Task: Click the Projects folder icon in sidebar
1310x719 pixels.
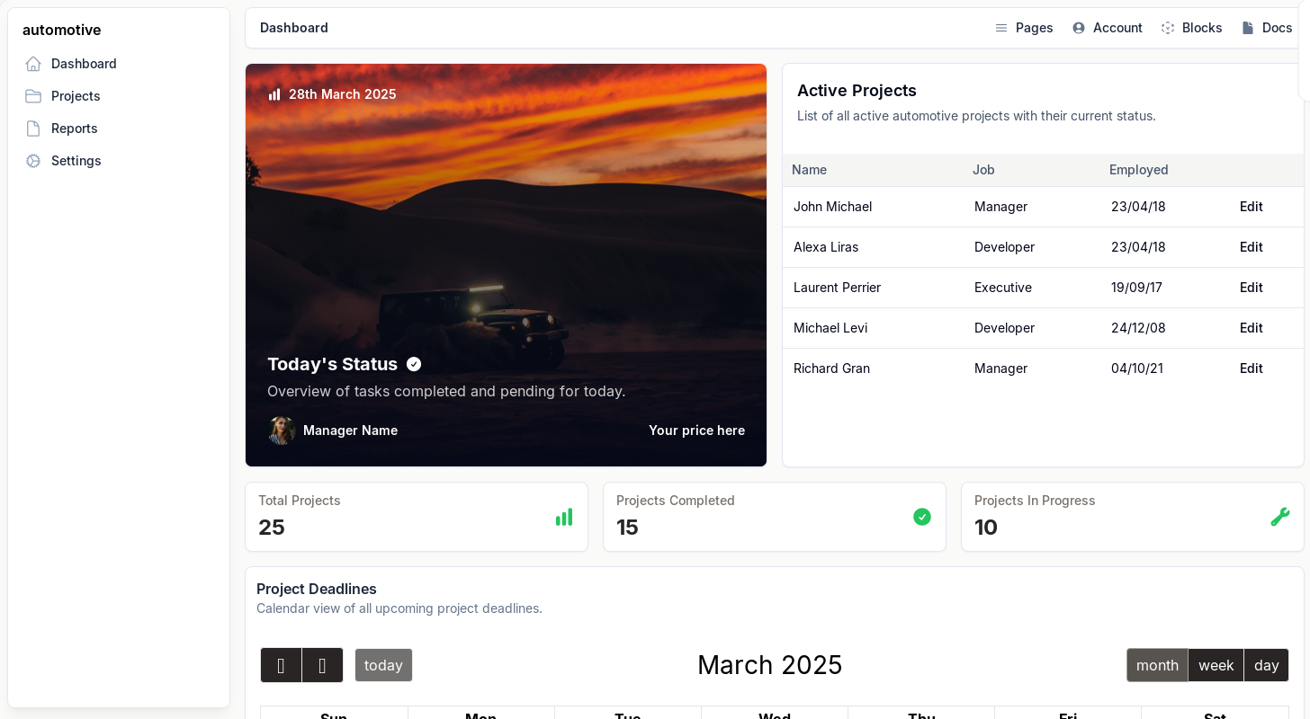Action: click(33, 96)
